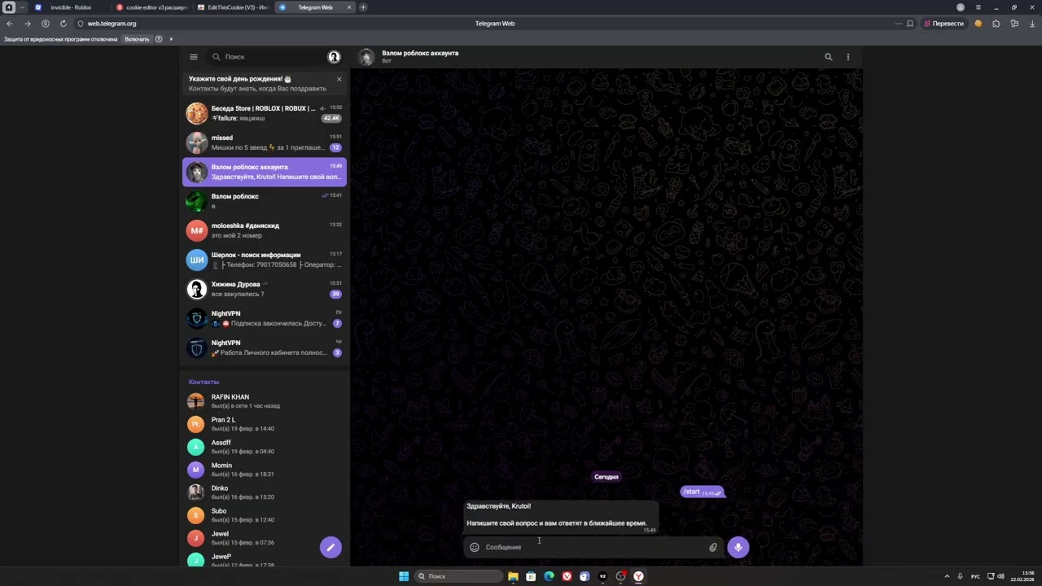This screenshot has width=1042, height=586.
Task: Open the chat's three-dot options menu
Action: 848,57
